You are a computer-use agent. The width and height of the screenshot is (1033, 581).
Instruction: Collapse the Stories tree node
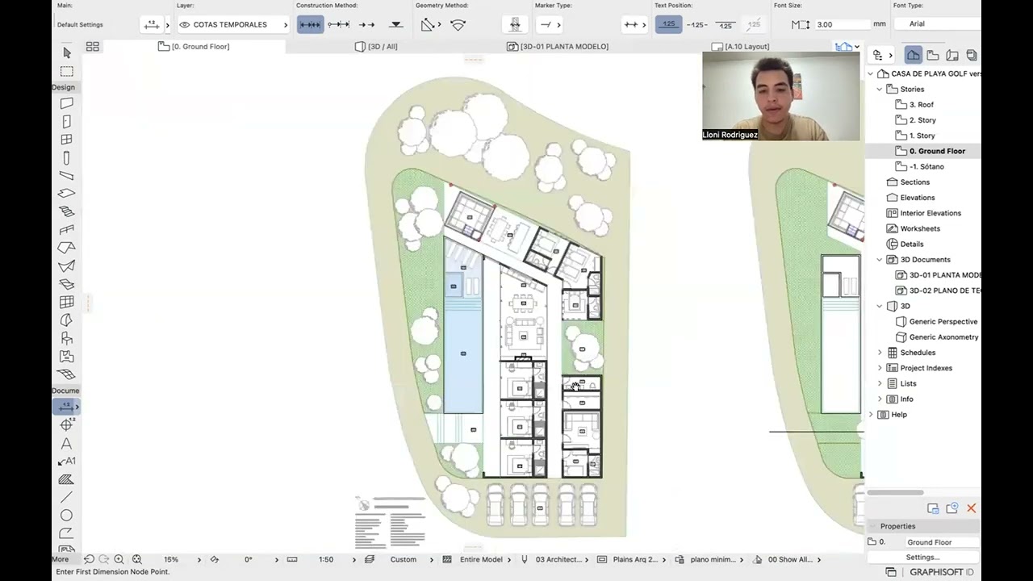[x=880, y=90]
